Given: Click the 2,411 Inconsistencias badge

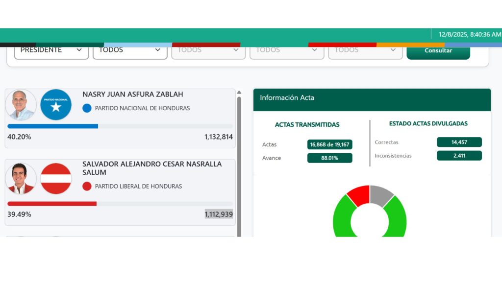Looking at the screenshot, I should coord(459,156).
